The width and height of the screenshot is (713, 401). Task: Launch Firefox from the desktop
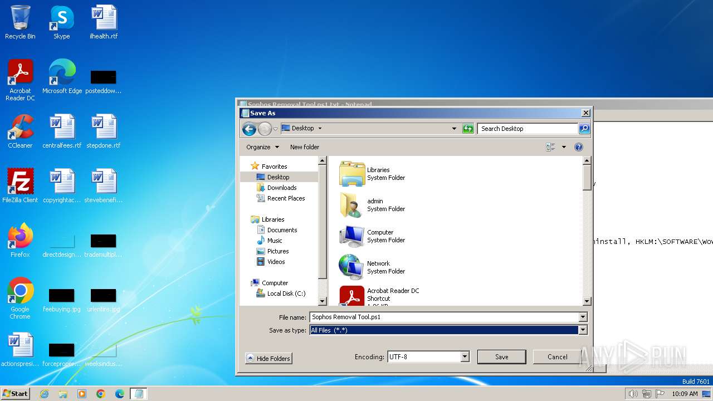(x=20, y=241)
